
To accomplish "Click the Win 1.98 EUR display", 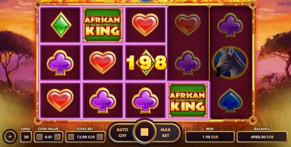I will pos(210,137).
